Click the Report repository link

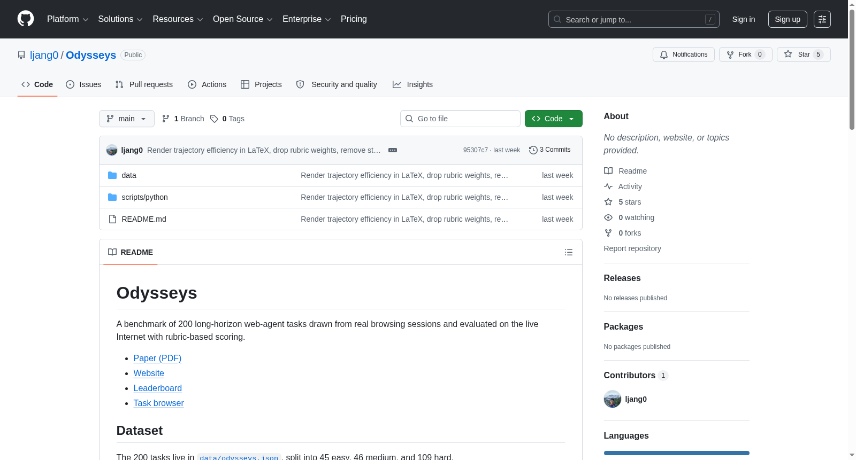coord(632,248)
